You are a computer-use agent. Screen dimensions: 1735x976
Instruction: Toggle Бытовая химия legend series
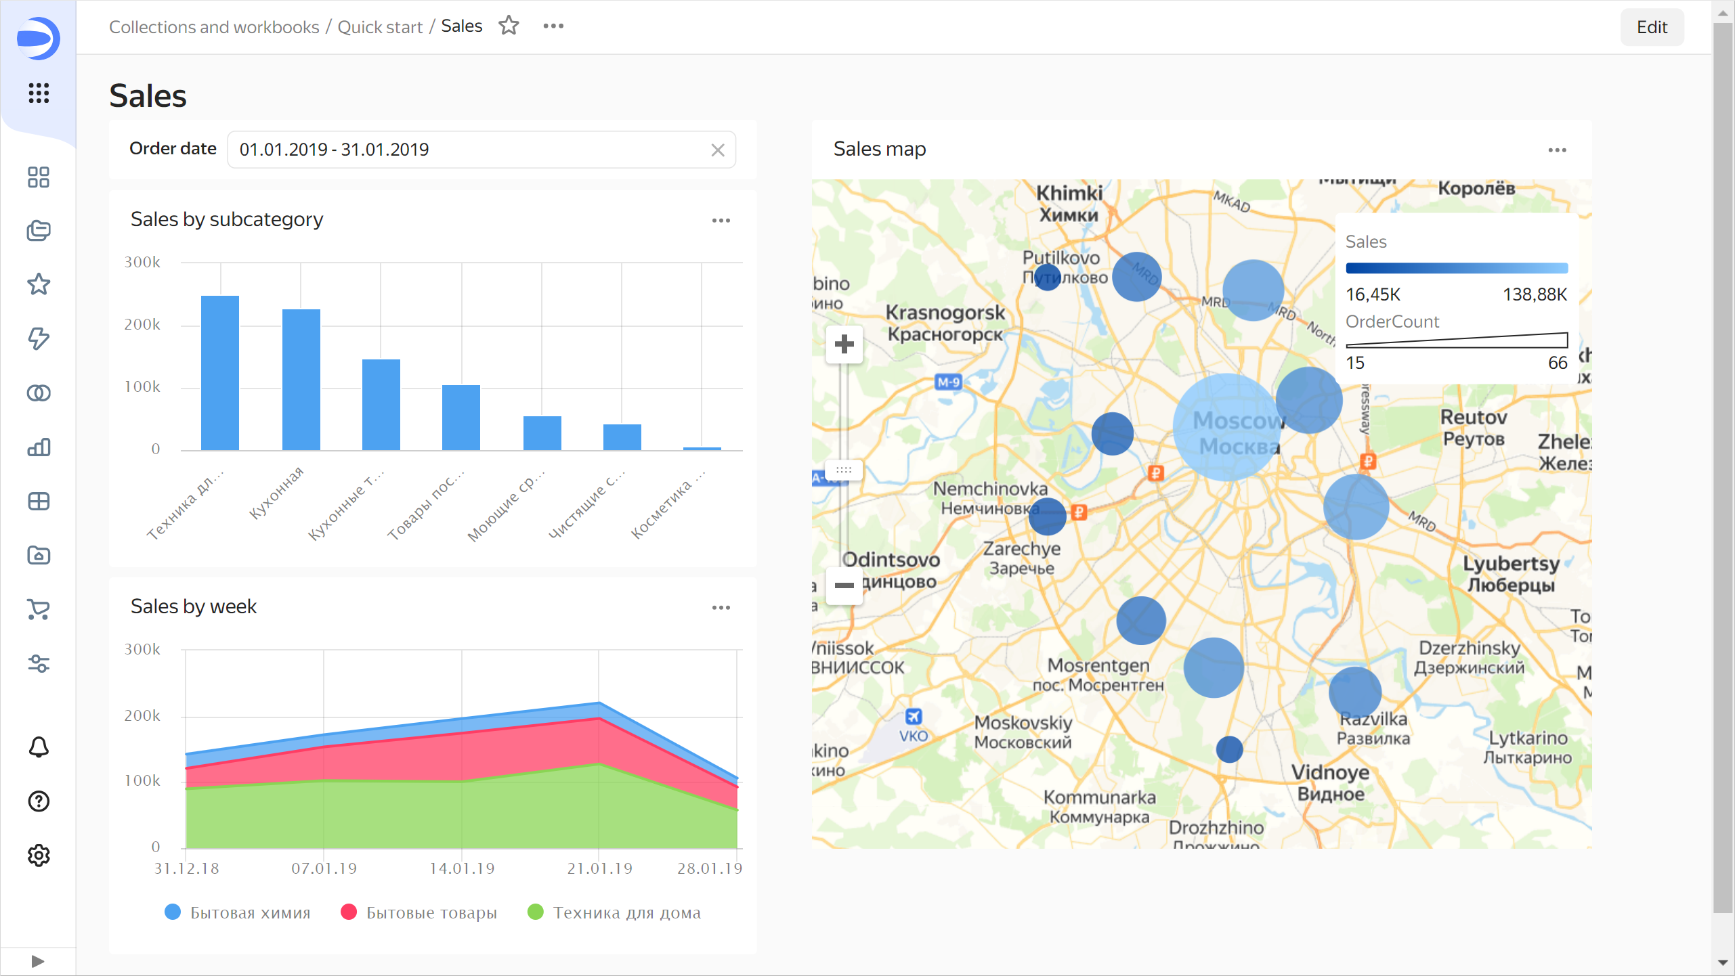238,912
